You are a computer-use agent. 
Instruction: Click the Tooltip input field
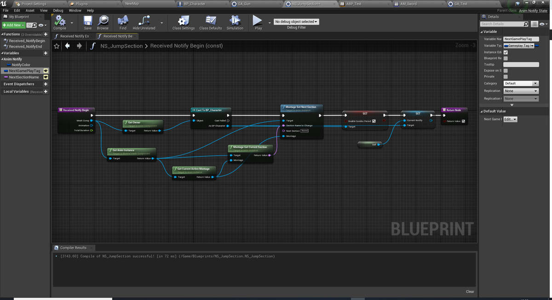point(521,64)
